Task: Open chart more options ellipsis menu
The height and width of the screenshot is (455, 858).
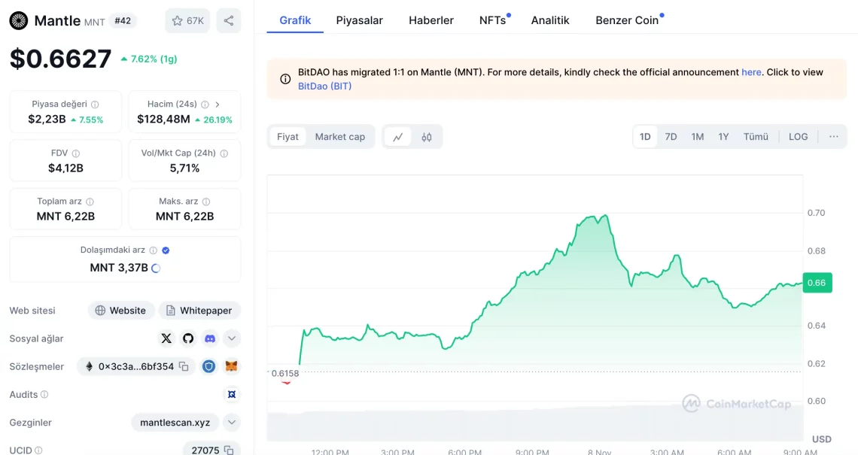Action: (x=833, y=137)
